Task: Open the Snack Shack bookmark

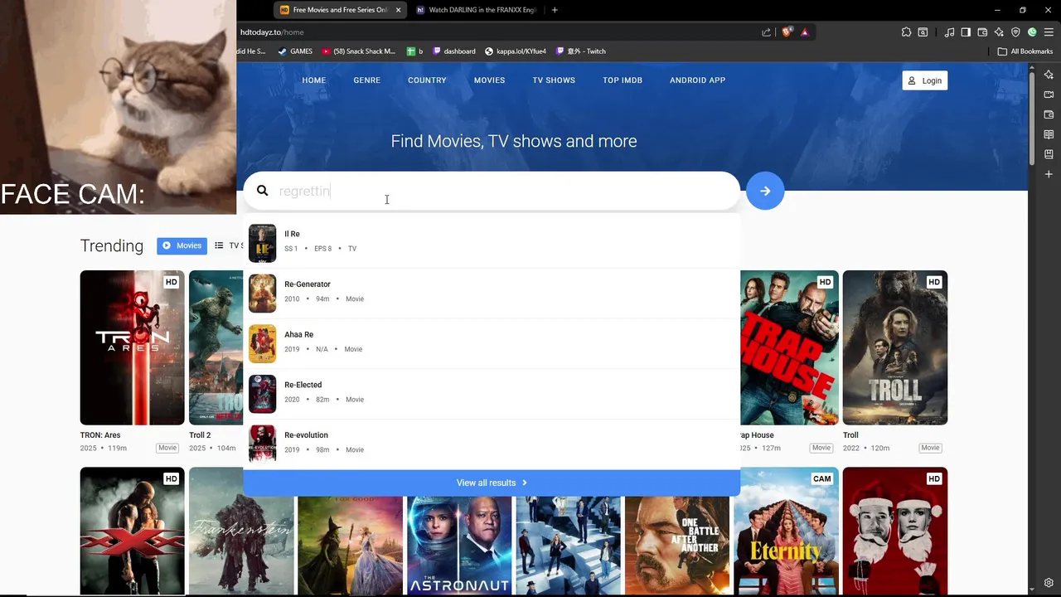Action: [359, 51]
